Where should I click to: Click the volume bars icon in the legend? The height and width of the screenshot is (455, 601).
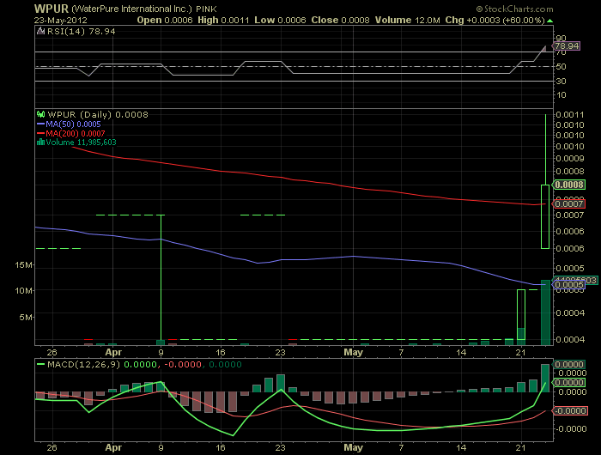pyautogui.click(x=40, y=143)
